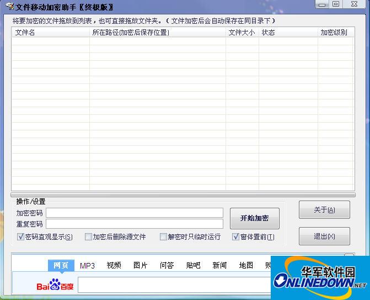370x300 pixels.
Task: Click the Baidu search input box
Action: point(175,285)
